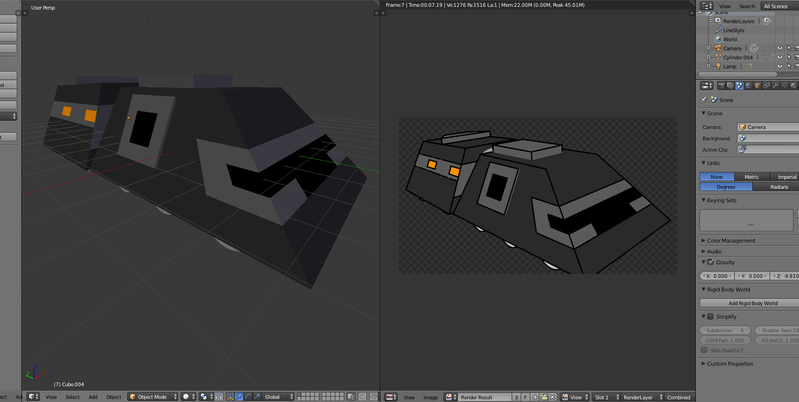The width and height of the screenshot is (799, 402).
Task: Select the Metric unit system
Action: 751,177
